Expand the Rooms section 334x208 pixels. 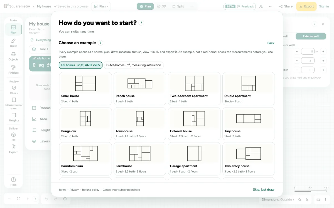point(41,108)
